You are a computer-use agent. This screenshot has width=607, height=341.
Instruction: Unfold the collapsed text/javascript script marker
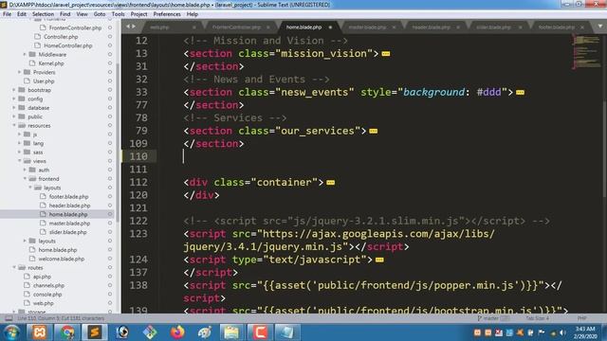379,260
